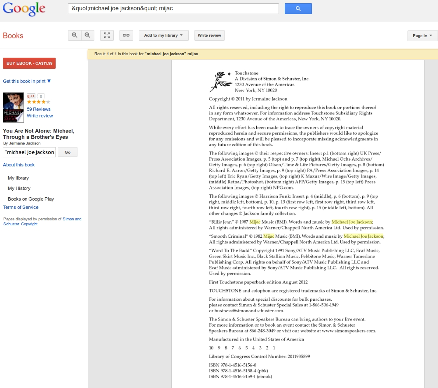Screen dimensions: 438x388
Task: Open the 59 Reviews link
Action: point(39,109)
